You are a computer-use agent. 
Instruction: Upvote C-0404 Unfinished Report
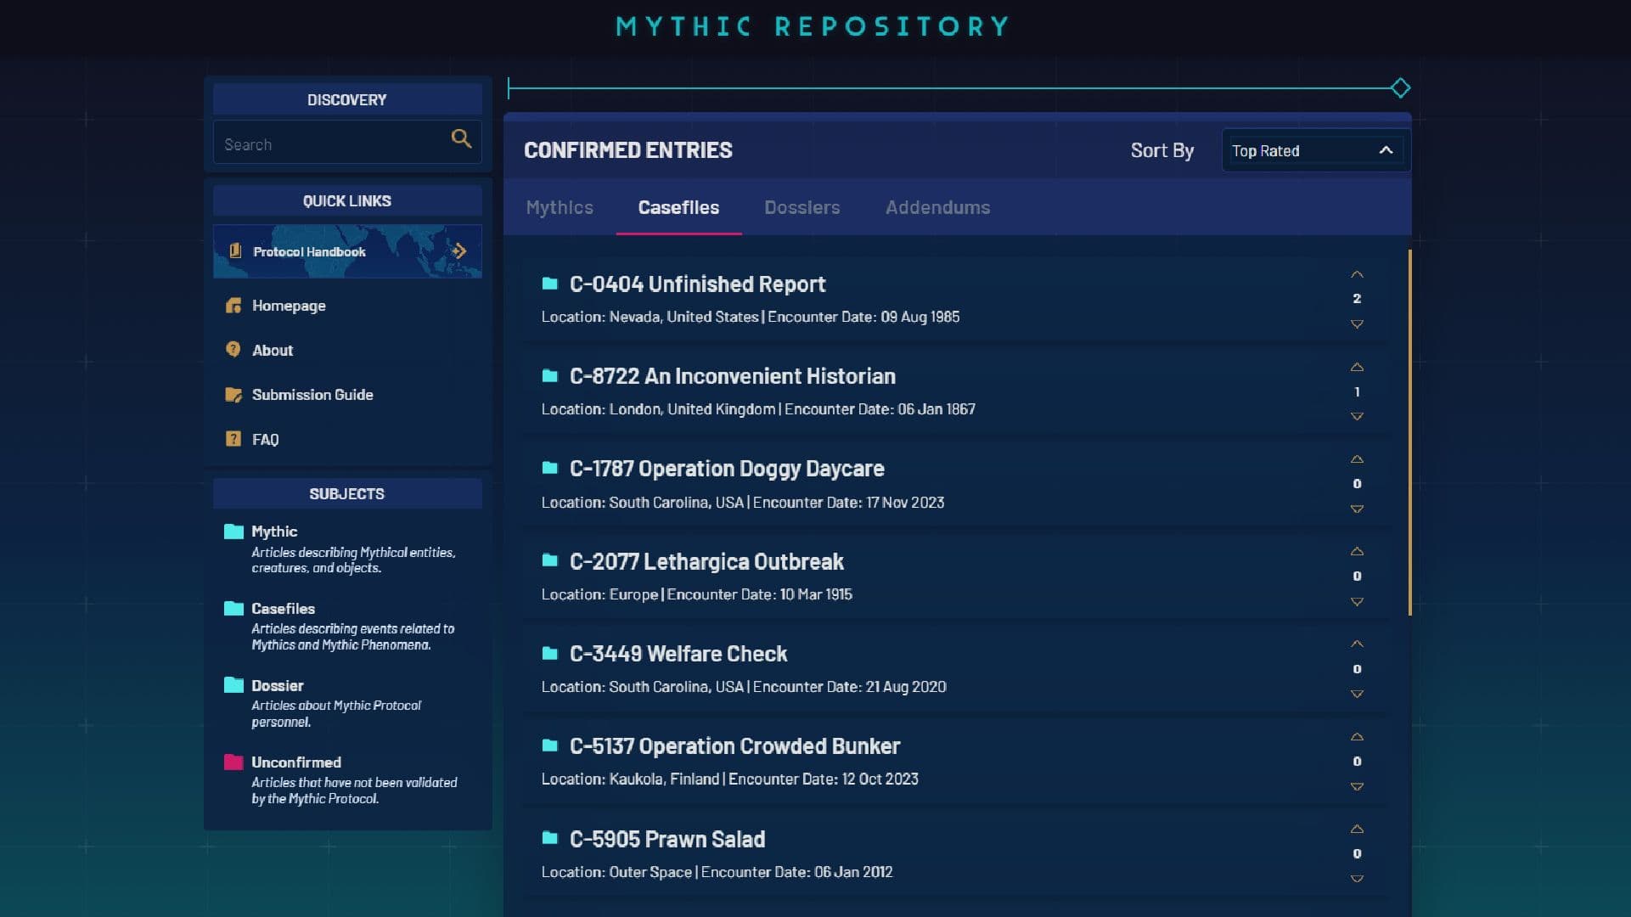[x=1357, y=275]
